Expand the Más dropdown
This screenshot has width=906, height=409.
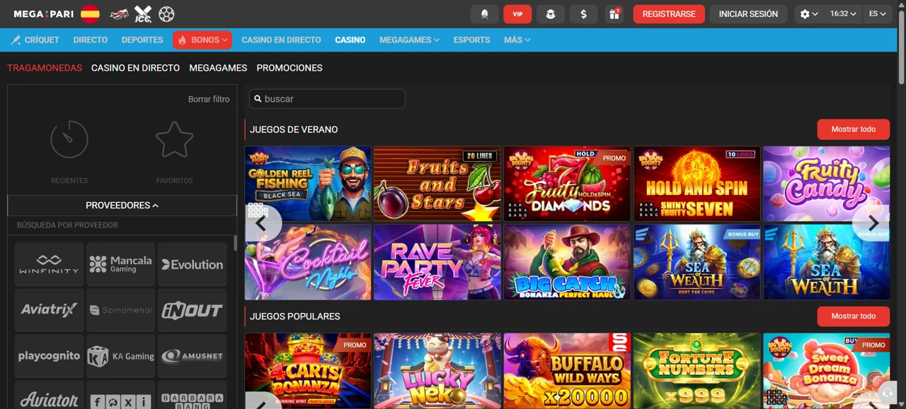coord(517,40)
